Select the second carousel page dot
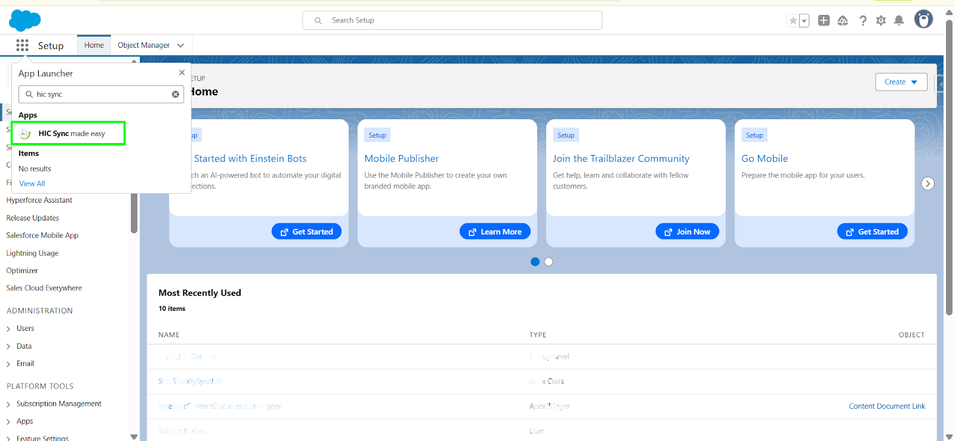 tap(549, 262)
